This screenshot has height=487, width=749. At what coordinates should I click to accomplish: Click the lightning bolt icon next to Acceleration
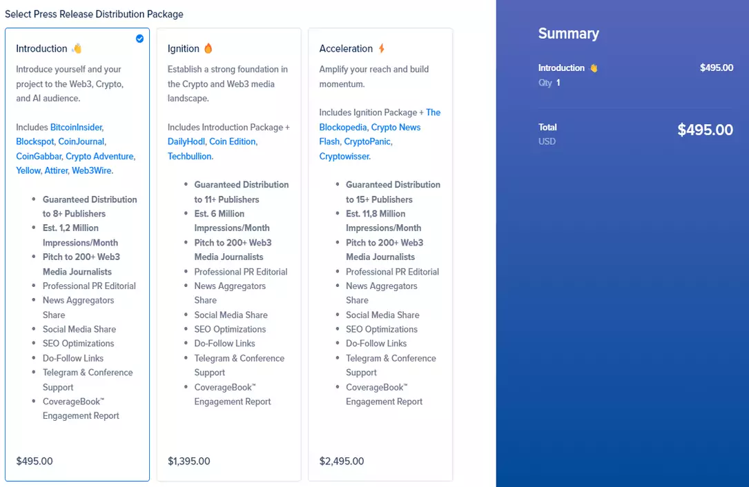point(381,48)
